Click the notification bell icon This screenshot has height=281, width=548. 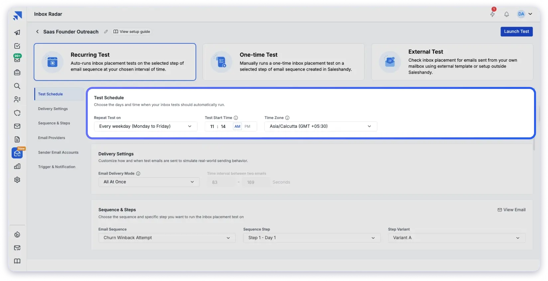click(x=506, y=14)
